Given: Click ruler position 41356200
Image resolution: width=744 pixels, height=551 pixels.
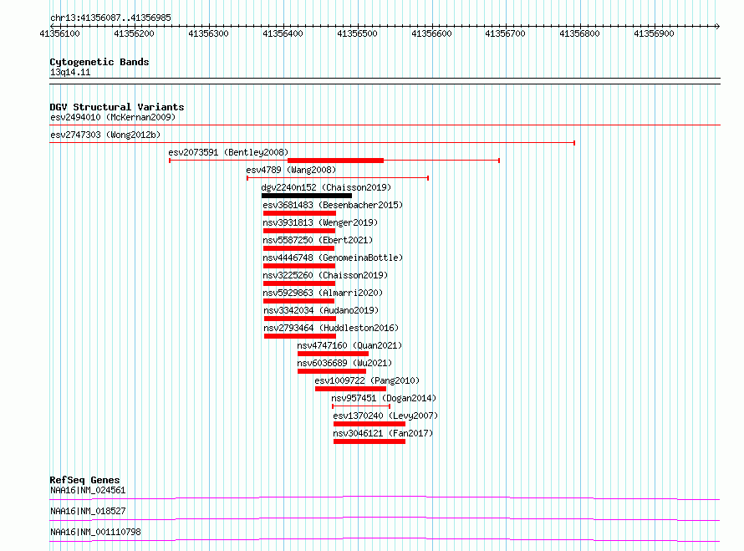Looking at the screenshot, I should [135, 33].
